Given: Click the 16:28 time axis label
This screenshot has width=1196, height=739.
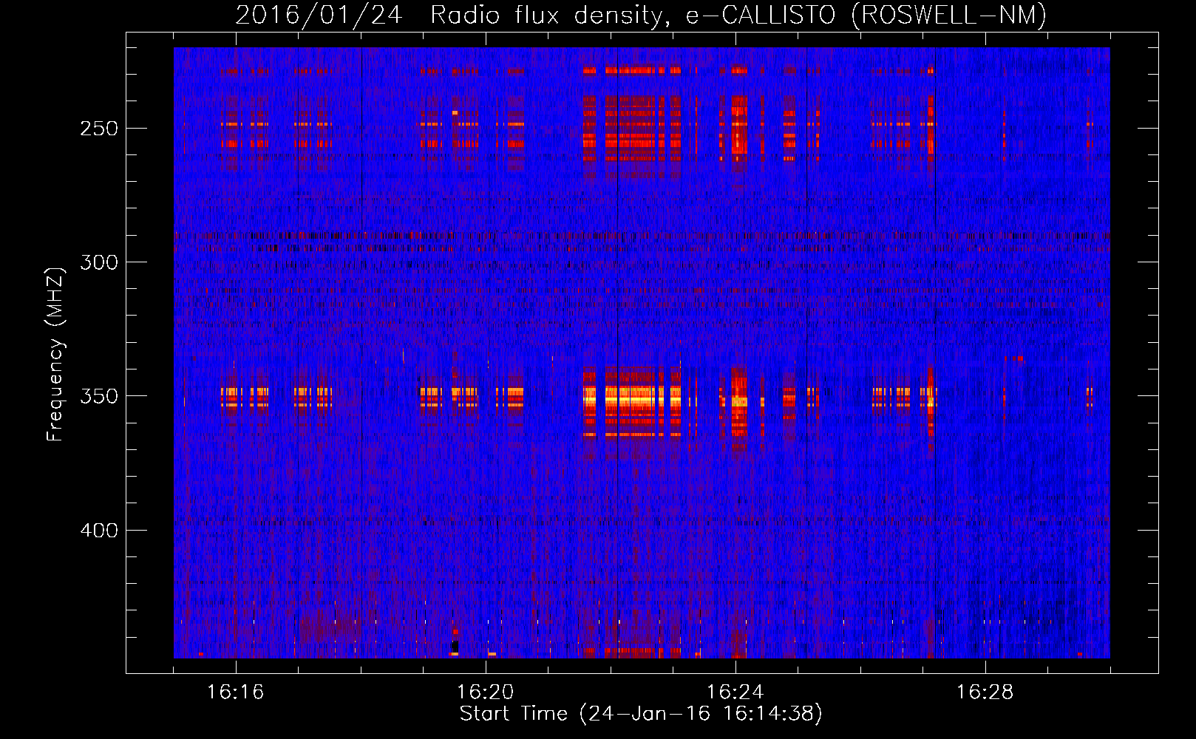Looking at the screenshot, I should click(x=985, y=692).
